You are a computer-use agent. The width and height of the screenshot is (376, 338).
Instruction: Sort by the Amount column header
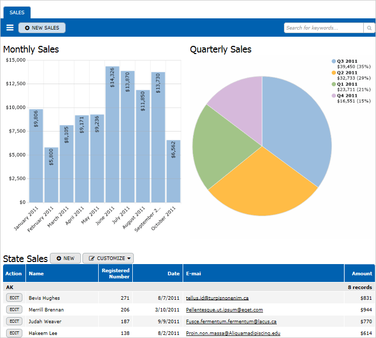[x=360, y=273]
